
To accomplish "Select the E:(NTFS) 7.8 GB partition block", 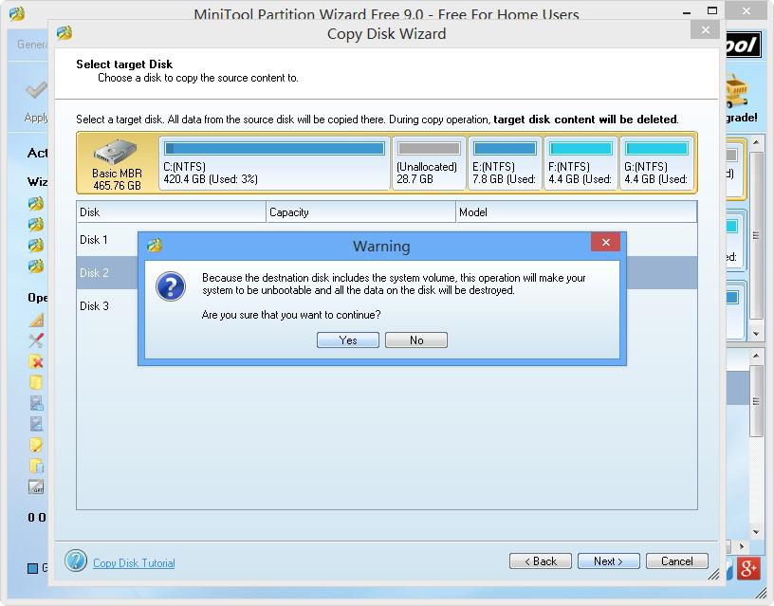I will coord(505,163).
